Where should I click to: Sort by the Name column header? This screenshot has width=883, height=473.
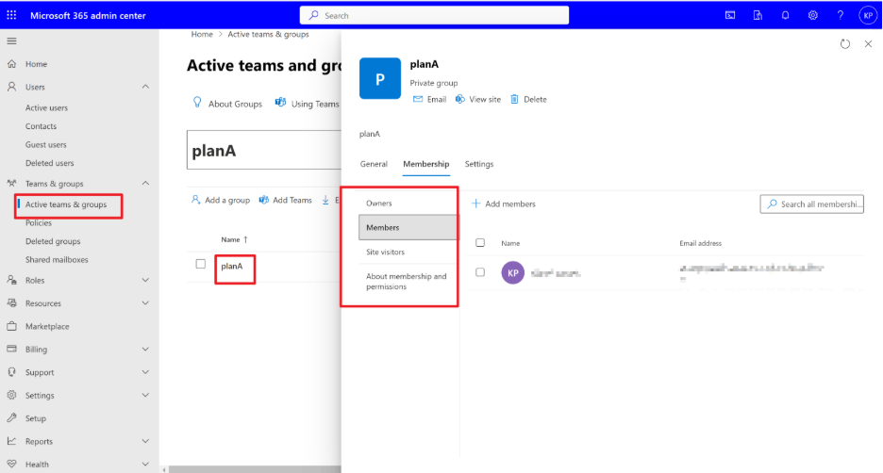[x=234, y=239]
